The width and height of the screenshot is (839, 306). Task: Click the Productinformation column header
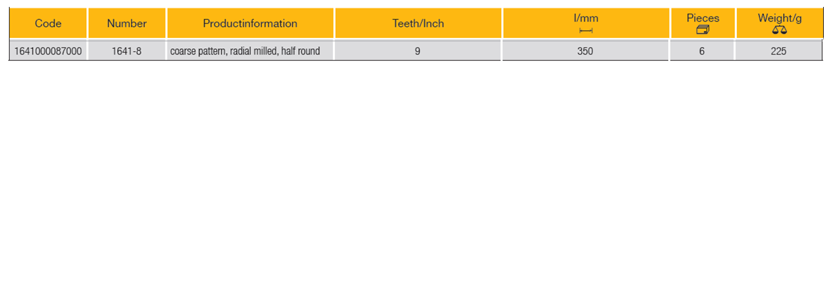click(x=250, y=23)
